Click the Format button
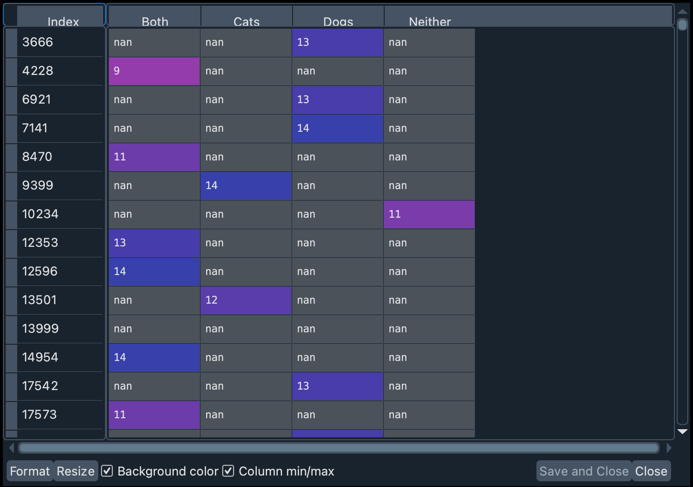Screen dimensions: 693x487 (30, 471)
